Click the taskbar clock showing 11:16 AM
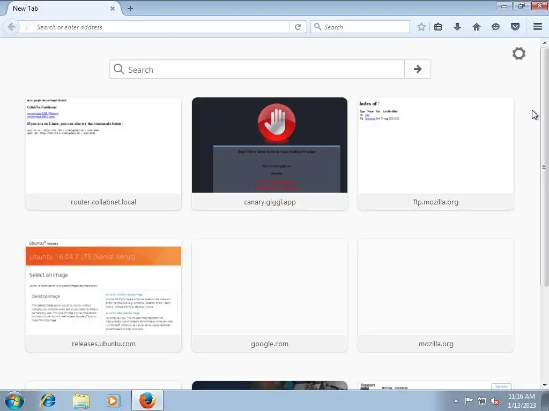Image resolution: width=549 pixels, height=411 pixels. pos(522,401)
